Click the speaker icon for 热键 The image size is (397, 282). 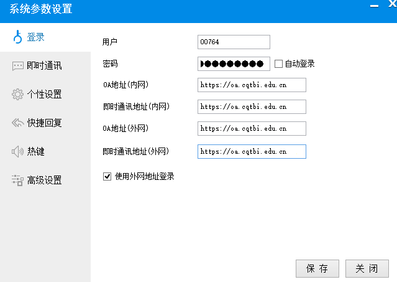[17, 152]
